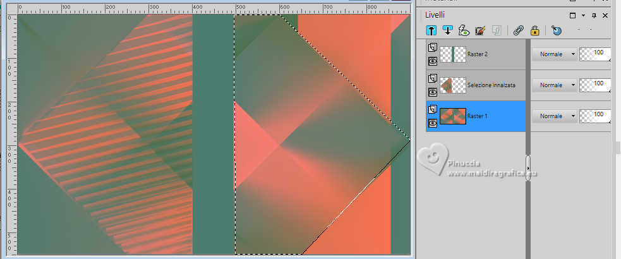Image resolution: width=621 pixels, height=259 pixels.
Task: Click the greyed-out new mask layer icon
Action: coord(497,30)
